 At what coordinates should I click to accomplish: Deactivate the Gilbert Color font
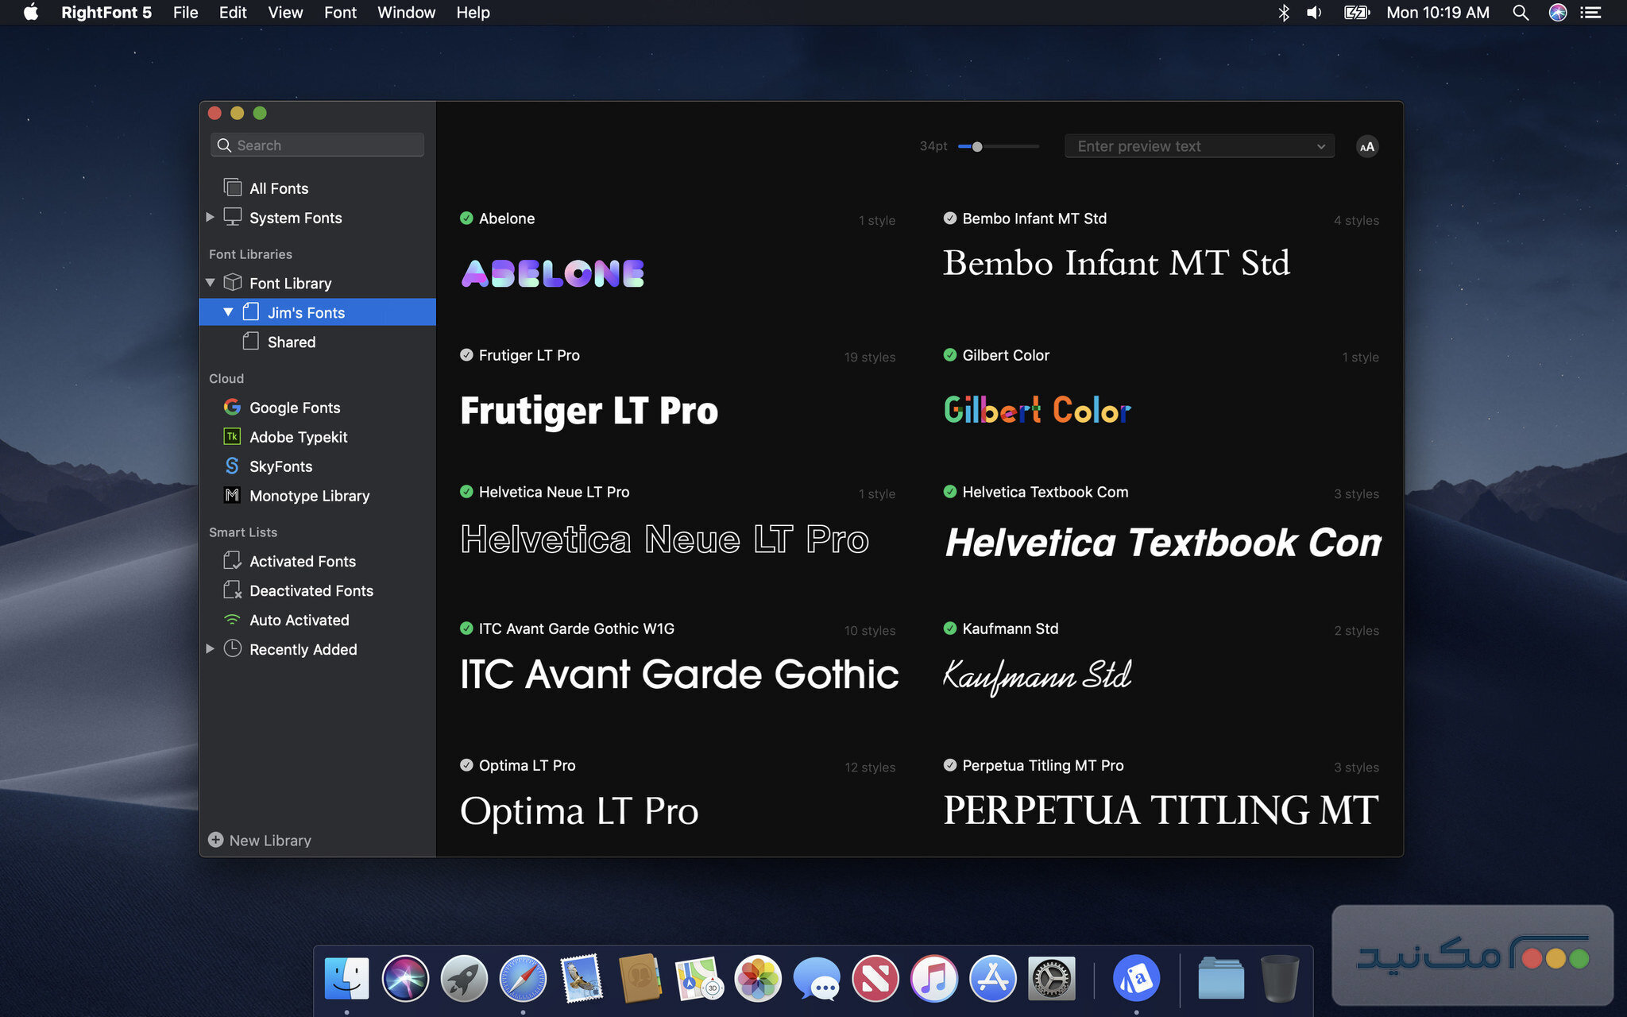(x=950, y=355)
